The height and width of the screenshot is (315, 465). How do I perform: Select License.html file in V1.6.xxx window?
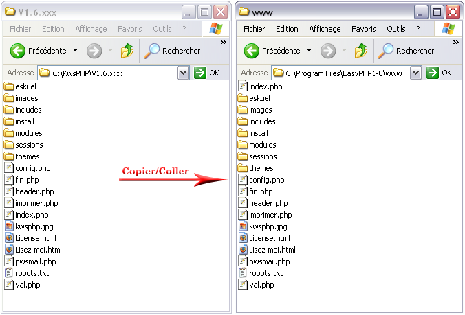click(30, 238)
